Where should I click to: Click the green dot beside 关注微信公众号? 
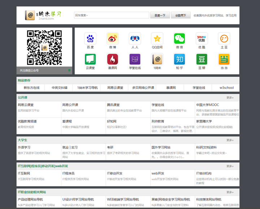point(69,70)
